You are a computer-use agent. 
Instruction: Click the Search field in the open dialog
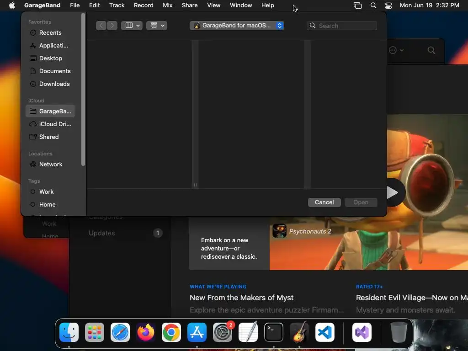342,26
